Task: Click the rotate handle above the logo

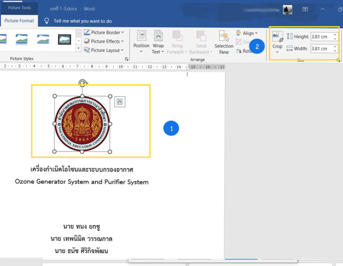Action: point(82,83)
